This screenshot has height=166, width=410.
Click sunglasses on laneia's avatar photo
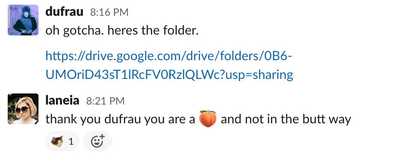click(x=23, y=110)
